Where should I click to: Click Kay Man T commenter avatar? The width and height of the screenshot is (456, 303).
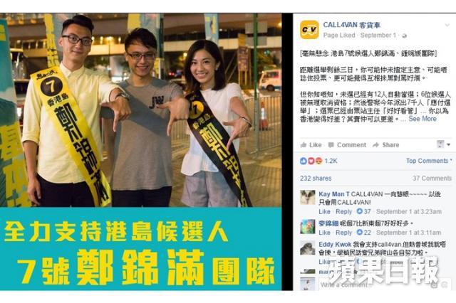tap(308, 198)
